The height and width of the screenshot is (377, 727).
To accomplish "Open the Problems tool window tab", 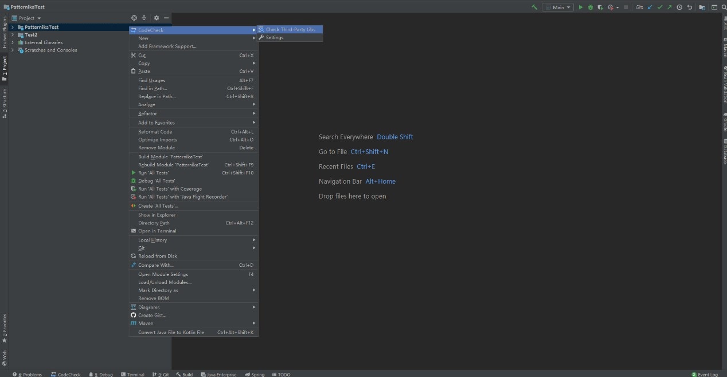I will point(28,375).
